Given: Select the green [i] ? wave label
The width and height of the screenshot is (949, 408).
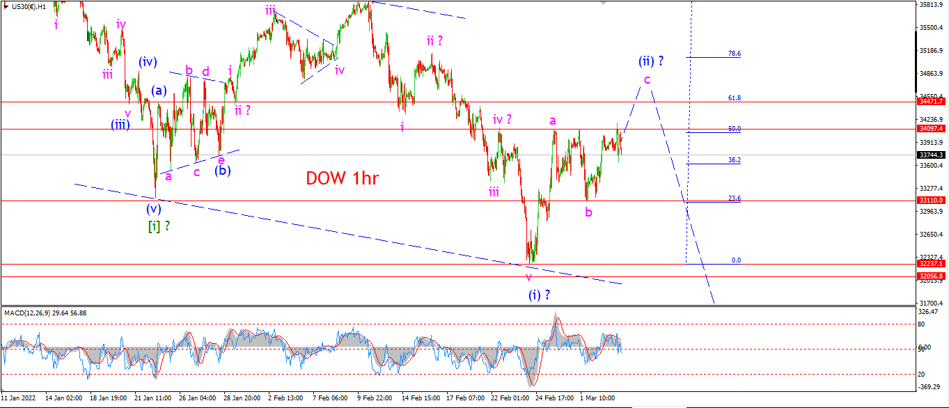Looking at the screenshot, I should pos(159,226).
